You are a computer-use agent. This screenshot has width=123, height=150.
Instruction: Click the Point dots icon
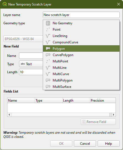48,30
